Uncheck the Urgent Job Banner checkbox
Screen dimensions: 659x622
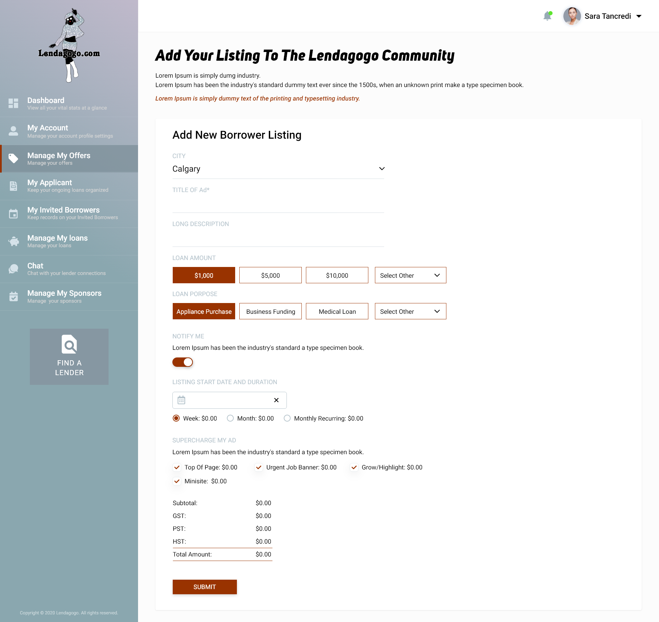coord(259,467)
